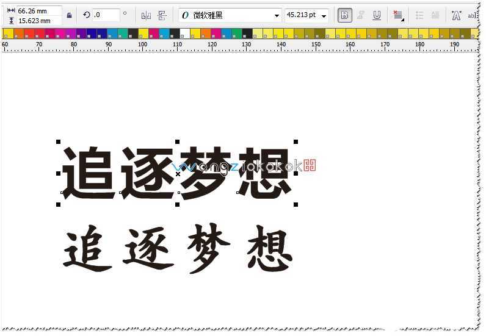The width and height of the screenshot is (486, 336).
Task: Click the bold text 追逐梦想 object
Action: 176,174
